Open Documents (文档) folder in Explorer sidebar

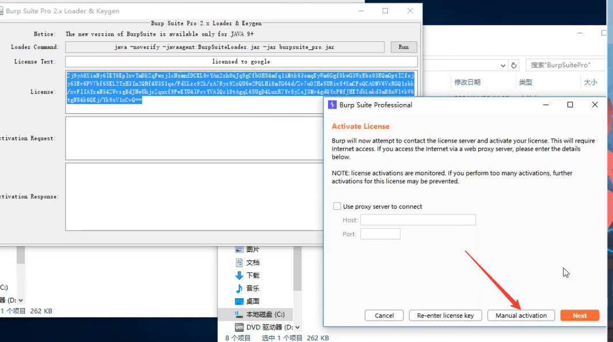click(x=247, y=262)
